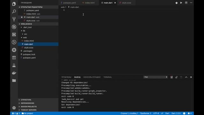Click 'No project' in the status bar
The width and height of the screenshot is (204, 115).
(x=27, y=113)
